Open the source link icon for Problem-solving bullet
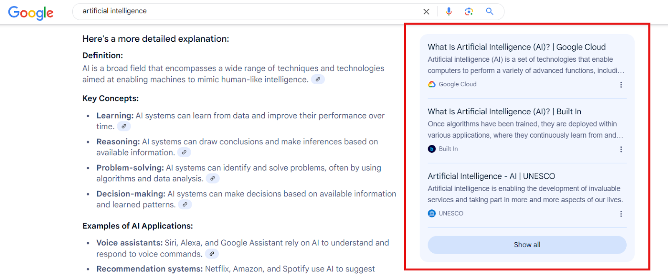 pyautogui.click(x=213, y=178)
